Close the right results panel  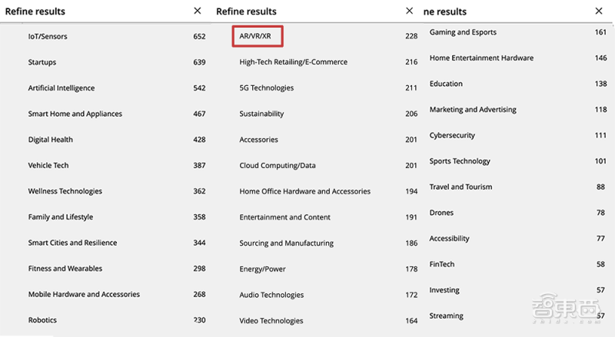(599, 11)
